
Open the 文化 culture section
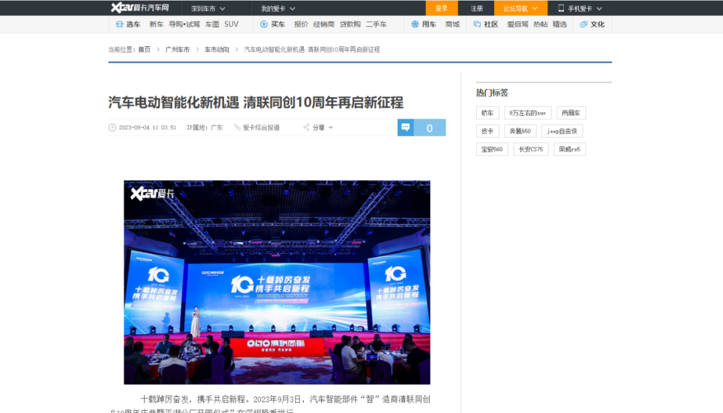tap(598, 24)
